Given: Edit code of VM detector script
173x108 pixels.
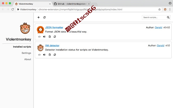Looking at the screenshot, I should click(x=39, y=55).
